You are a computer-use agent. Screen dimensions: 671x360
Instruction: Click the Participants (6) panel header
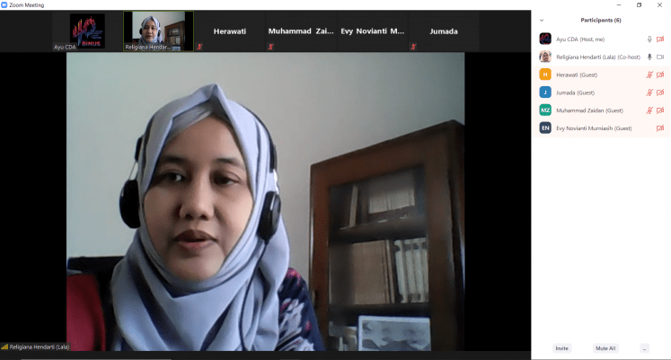601,20
